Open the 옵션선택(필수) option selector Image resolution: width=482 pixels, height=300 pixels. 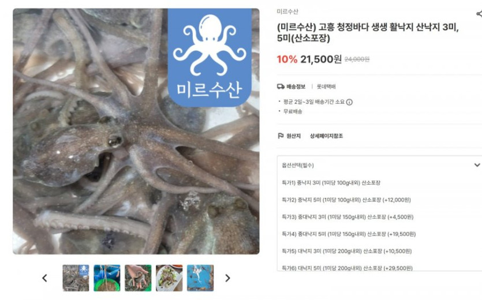pyautogui.click(x=379, y=166)
